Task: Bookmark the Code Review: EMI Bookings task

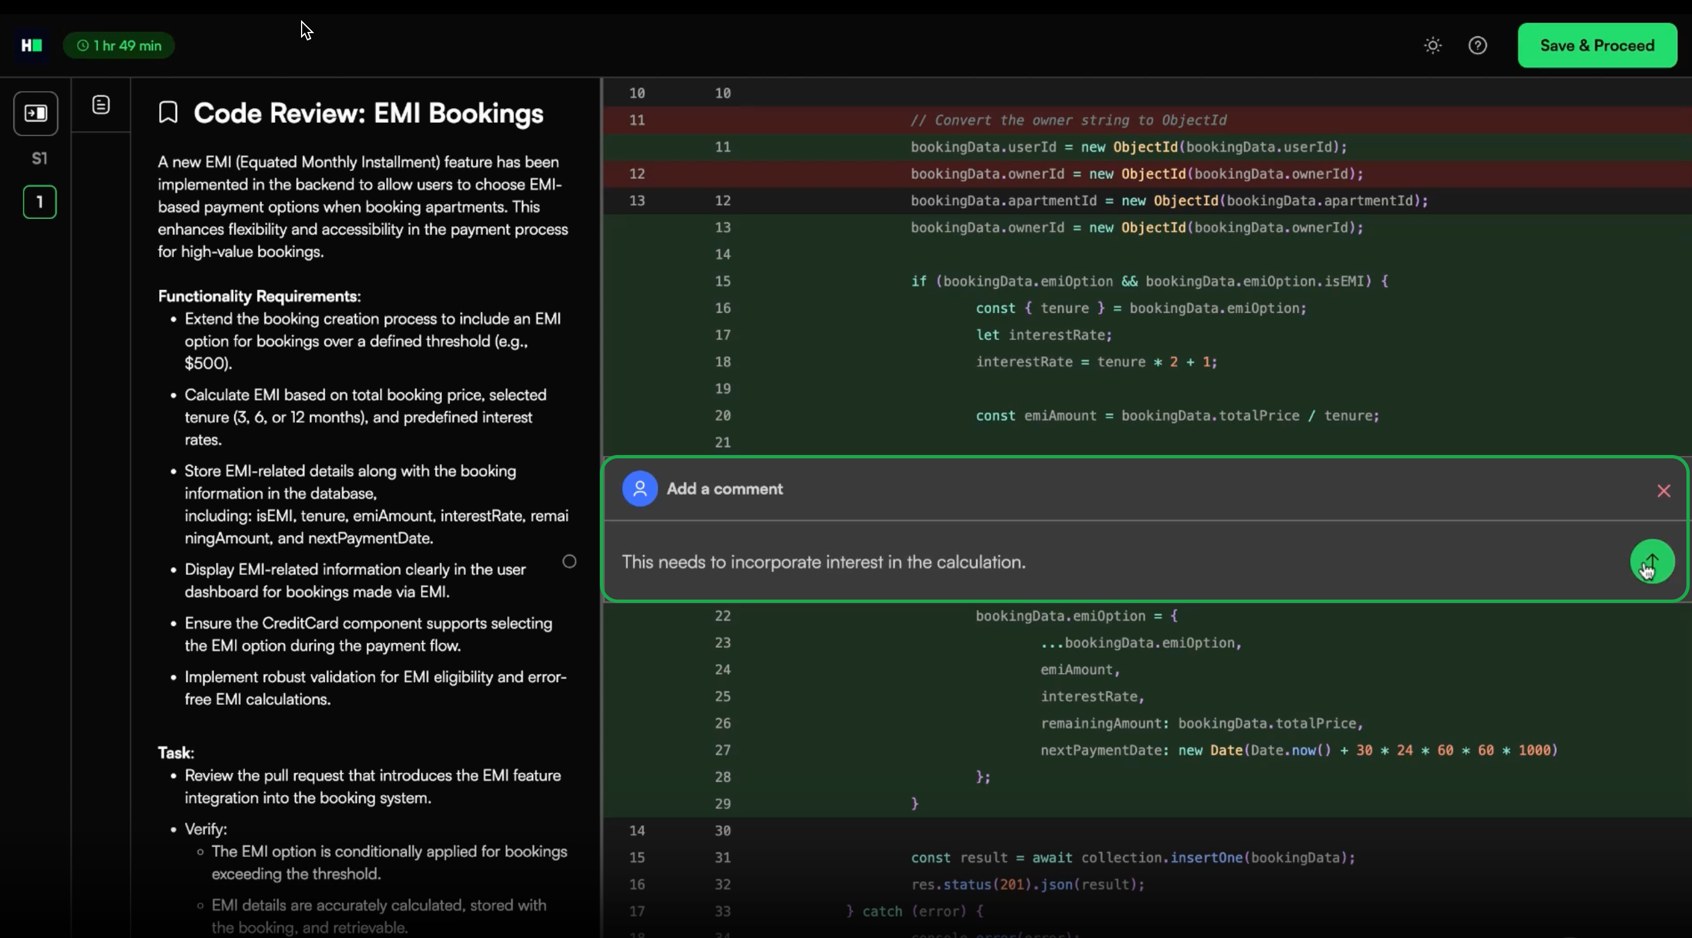Action: pos(168,112)
